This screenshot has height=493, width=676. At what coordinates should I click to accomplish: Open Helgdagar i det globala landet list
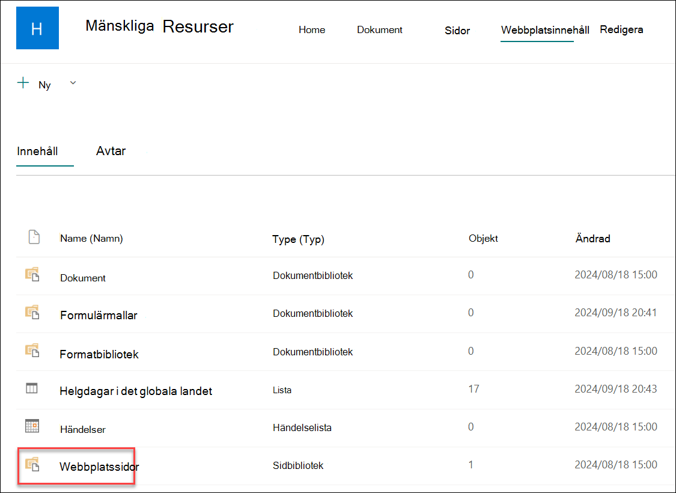pos(136,391)
